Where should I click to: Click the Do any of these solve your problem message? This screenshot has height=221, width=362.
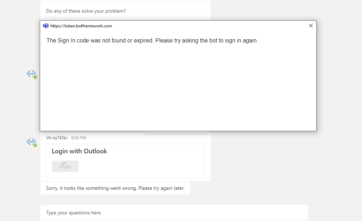(85, 11)
